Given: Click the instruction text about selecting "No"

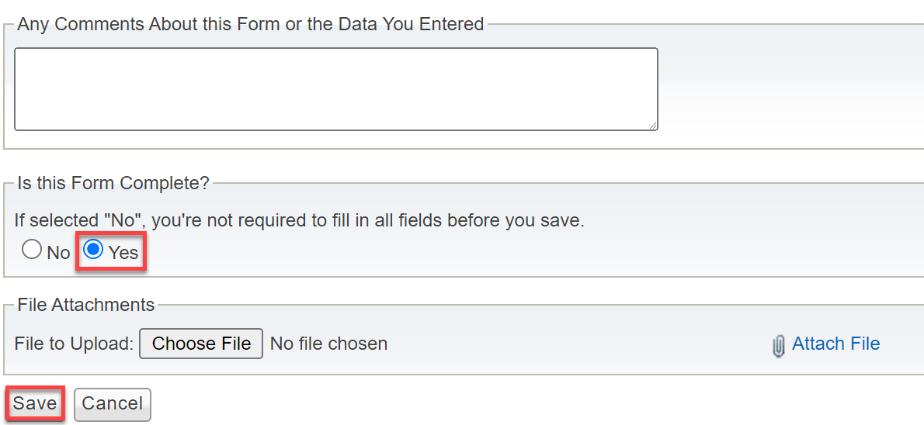Looking at the screenshot, I should (x=300, y=221).
